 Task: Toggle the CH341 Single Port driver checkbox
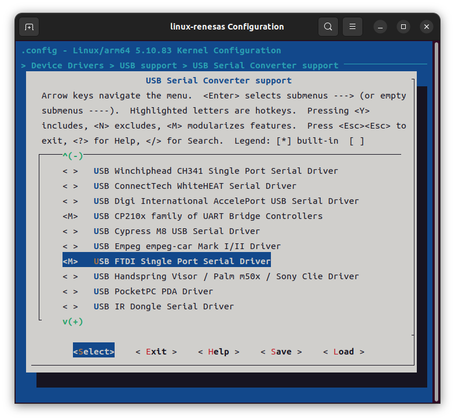[70, 171]
